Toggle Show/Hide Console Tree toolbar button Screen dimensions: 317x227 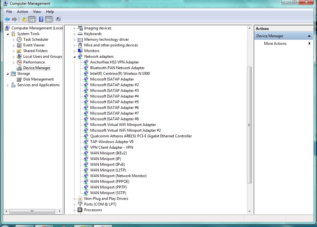click(x=32, y=20)
